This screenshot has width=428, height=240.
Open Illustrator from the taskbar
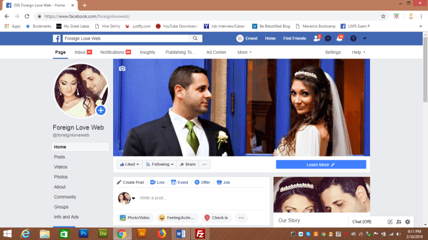tap(141, 233)
